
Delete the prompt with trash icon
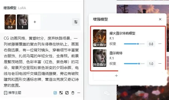click(73, 93)
